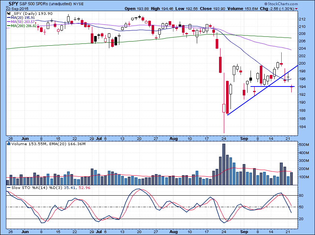Click the stochastic %D value 52.96

pos(84,188)
